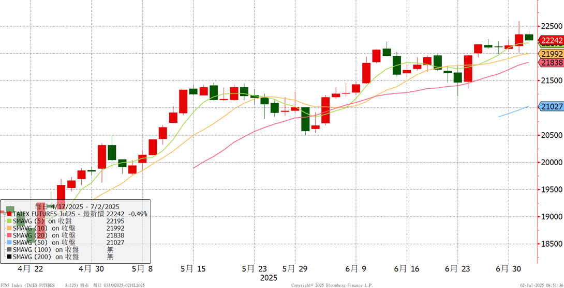Click the legend value 22195
The height and width of the screenshot is (288, 564).
coord(115,221)
